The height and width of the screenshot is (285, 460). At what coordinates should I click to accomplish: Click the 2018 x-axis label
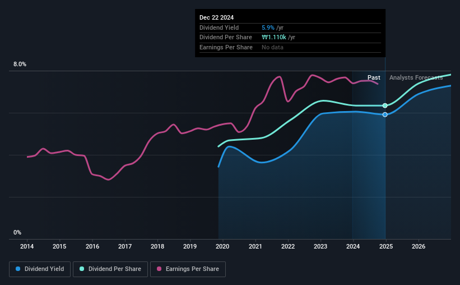tap(157, 246)
